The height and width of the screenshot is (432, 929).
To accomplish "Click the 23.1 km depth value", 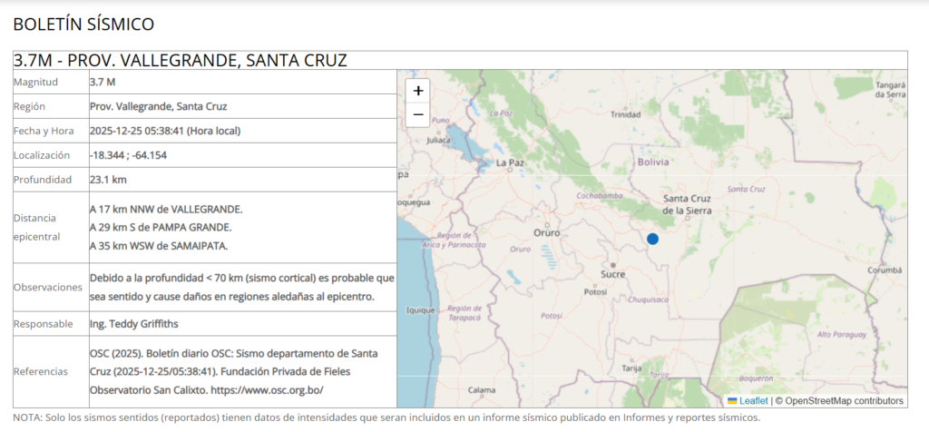I will click(x=108, y=180).
